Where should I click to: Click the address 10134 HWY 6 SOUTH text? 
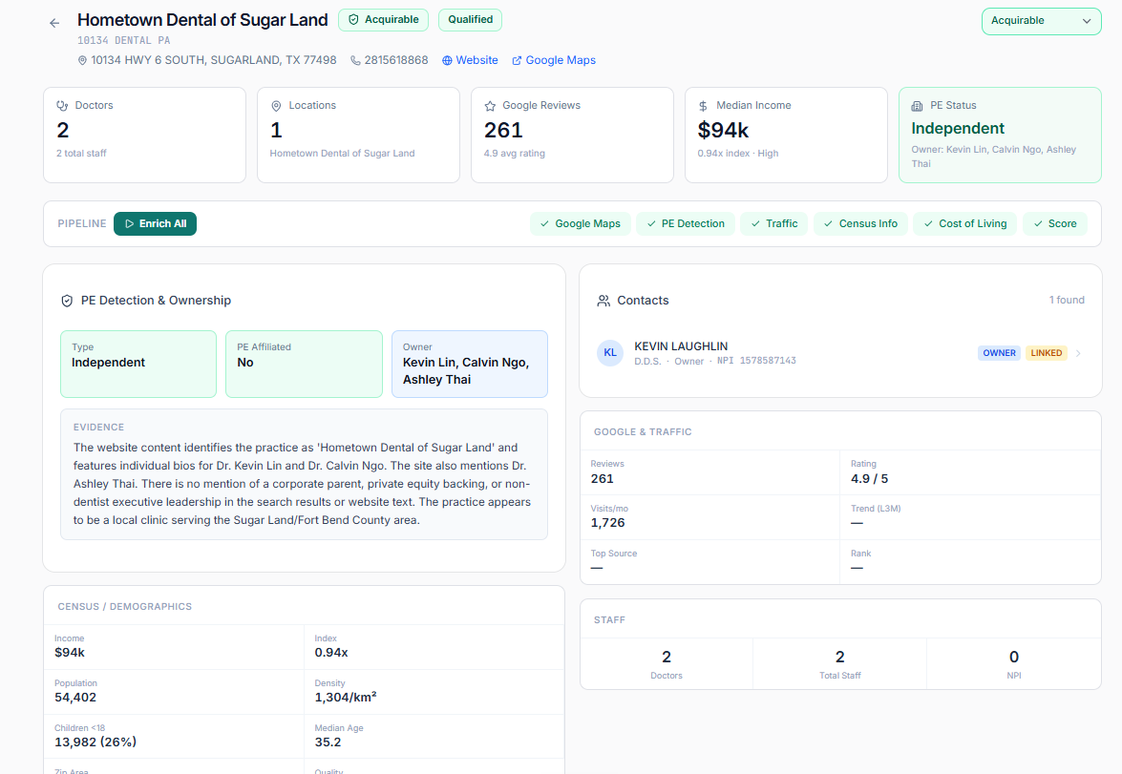214,60
